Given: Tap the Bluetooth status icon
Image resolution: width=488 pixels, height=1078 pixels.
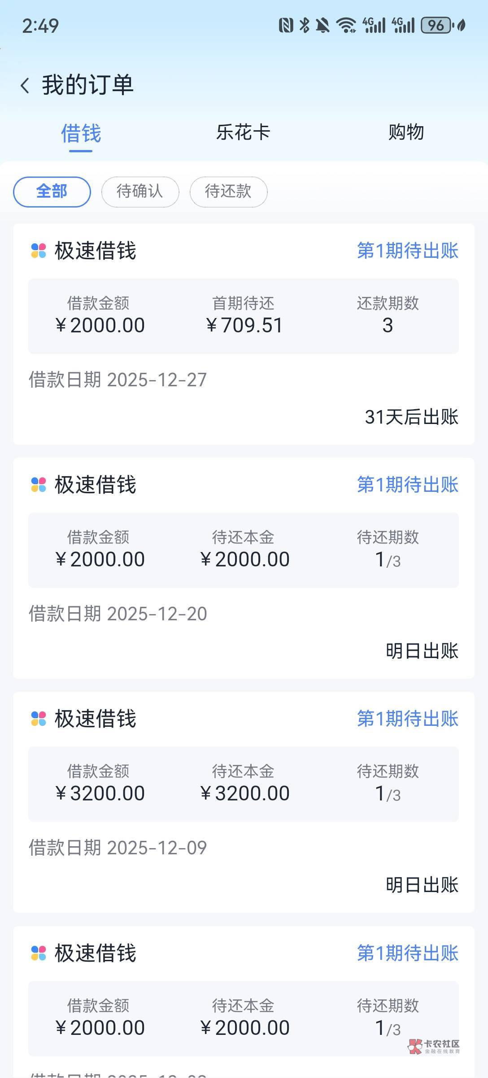Looking at the screenshot, I should click(x=305, y=26).
